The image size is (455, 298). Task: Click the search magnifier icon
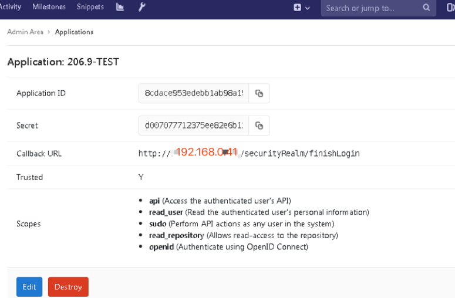point(427,8)
